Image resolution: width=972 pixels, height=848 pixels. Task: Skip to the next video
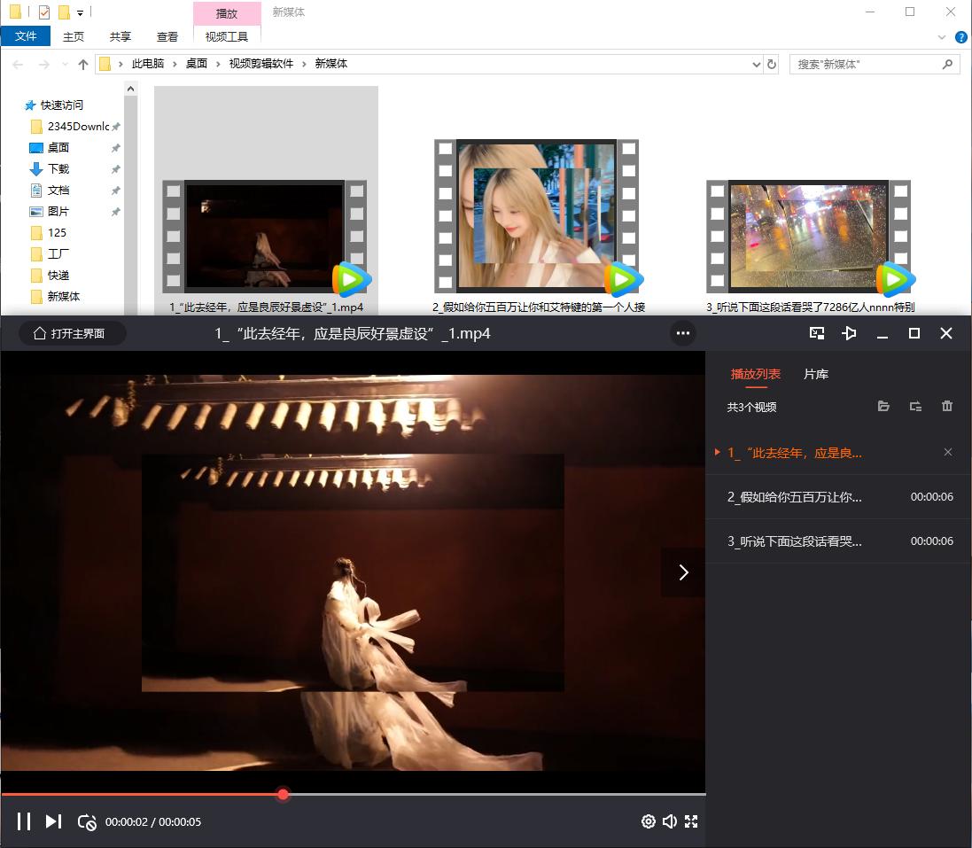pyautogui.click(x=53, y=821)
